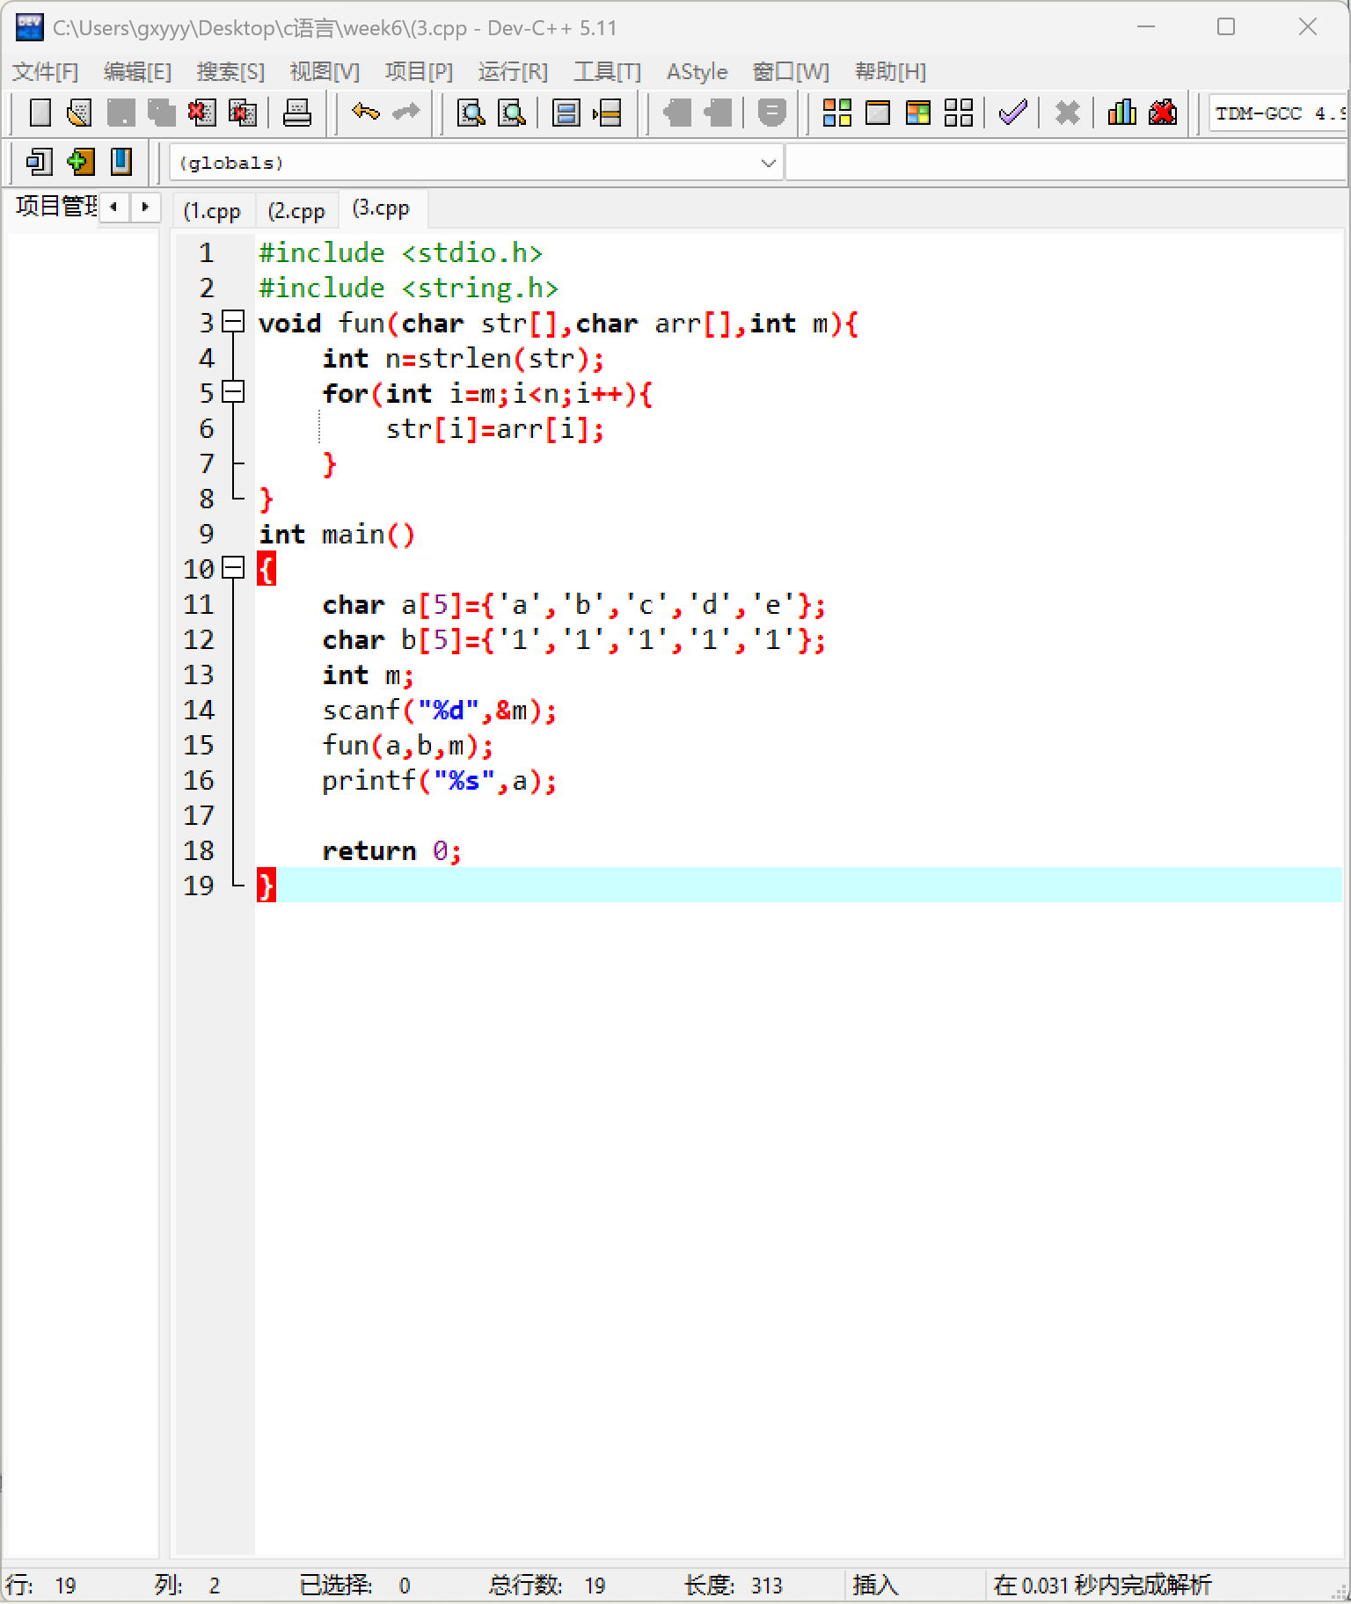The height and width of the screenshot is (1604, 1351).
Task: Open the 窗口[W] menu
Action: click(x=791, y=71)
